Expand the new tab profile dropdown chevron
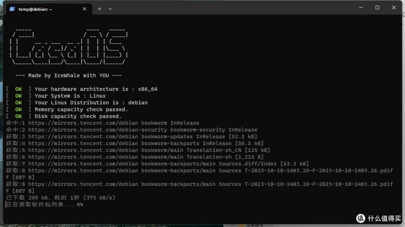405x227 pixels. point(110,9)
